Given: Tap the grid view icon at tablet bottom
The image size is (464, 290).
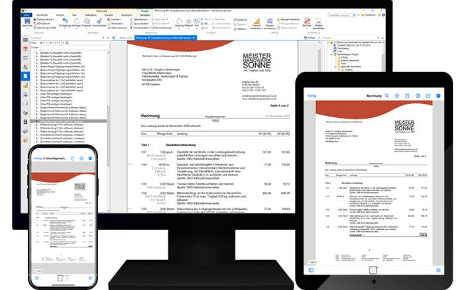Looking at the screenshot, I should click(x=438, y=270).
